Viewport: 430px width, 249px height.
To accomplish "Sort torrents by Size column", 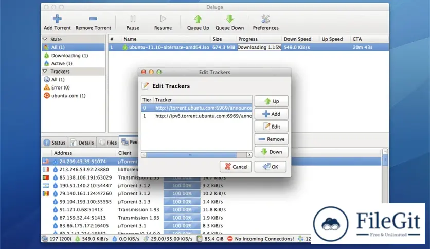I will (223, 39).
